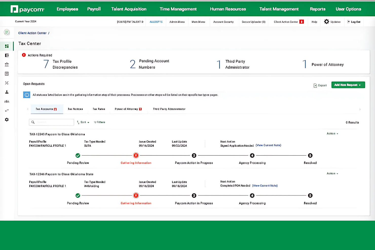Click the Updates gear icon in top bar

point(327,22)
